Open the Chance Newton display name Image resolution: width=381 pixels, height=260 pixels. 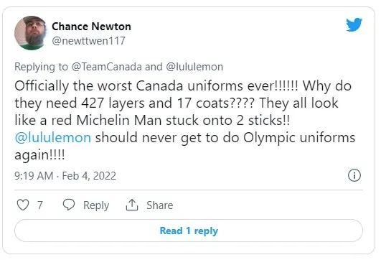[x=91, y=27]
